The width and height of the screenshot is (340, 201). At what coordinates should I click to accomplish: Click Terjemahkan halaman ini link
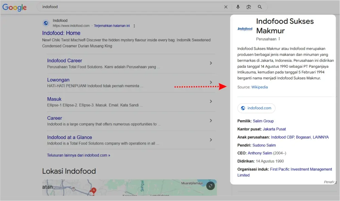[x=112, y=26]
